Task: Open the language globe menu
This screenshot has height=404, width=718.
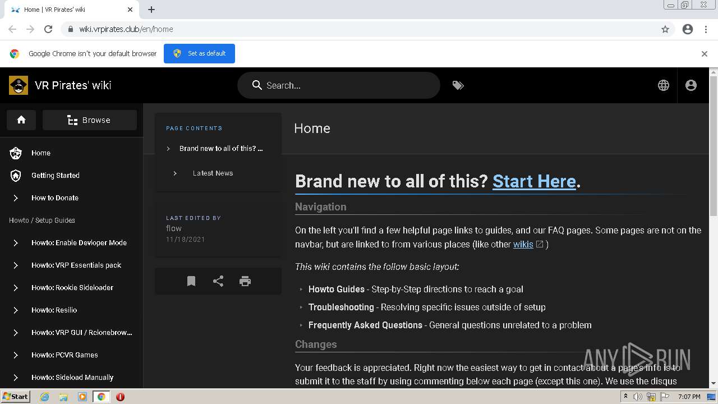Action: coord(664,85)
